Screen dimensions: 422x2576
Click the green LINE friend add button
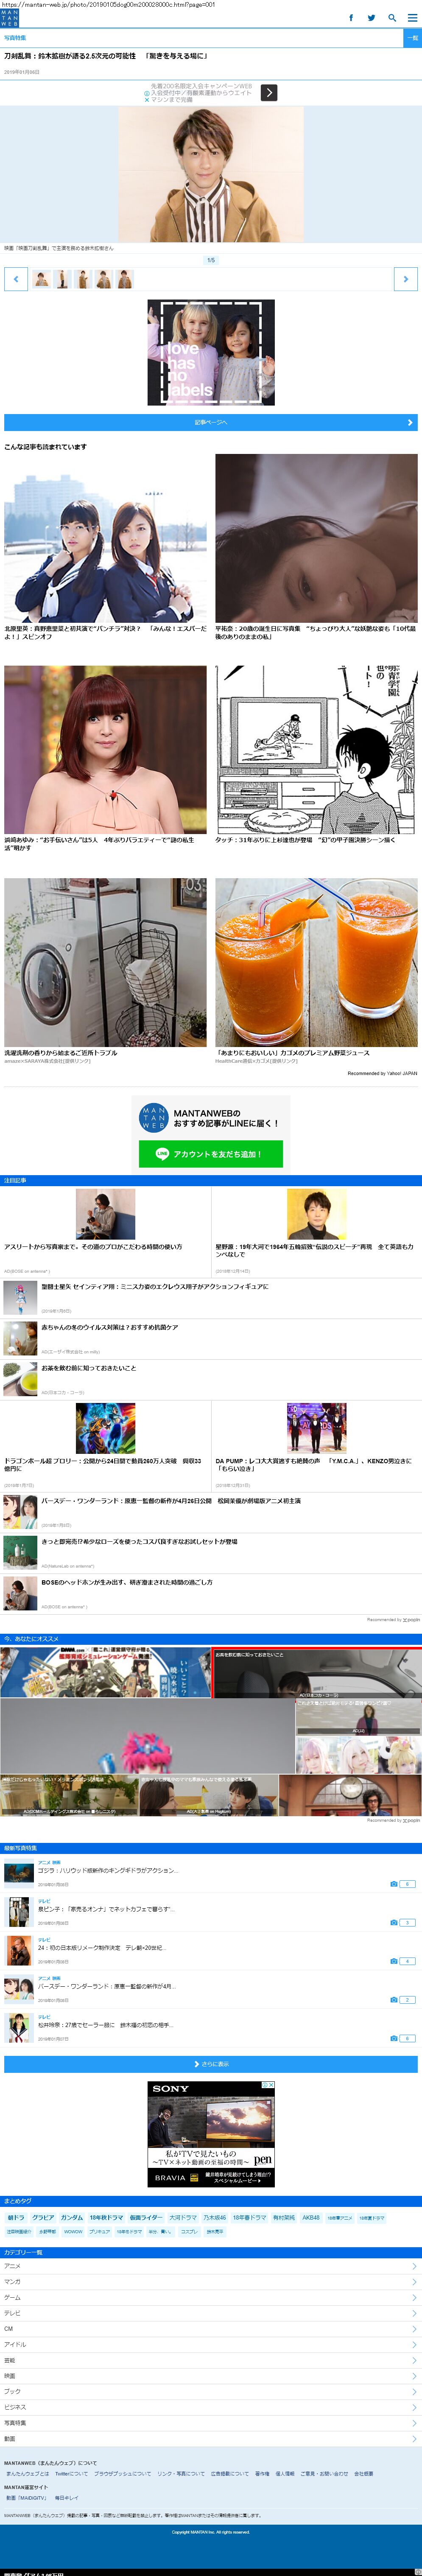point(211,1154)
